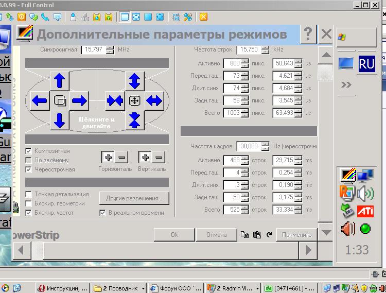Enable the По зелёному checkbox
This screenshot has width=386, height=293.
click(29, 160)
